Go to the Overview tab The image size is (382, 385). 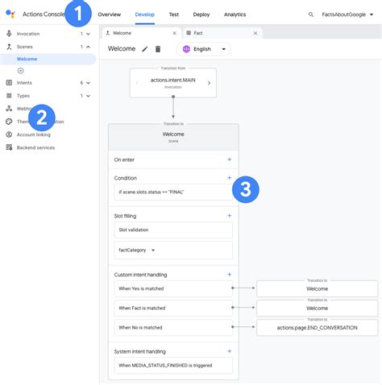pos(110,14)
